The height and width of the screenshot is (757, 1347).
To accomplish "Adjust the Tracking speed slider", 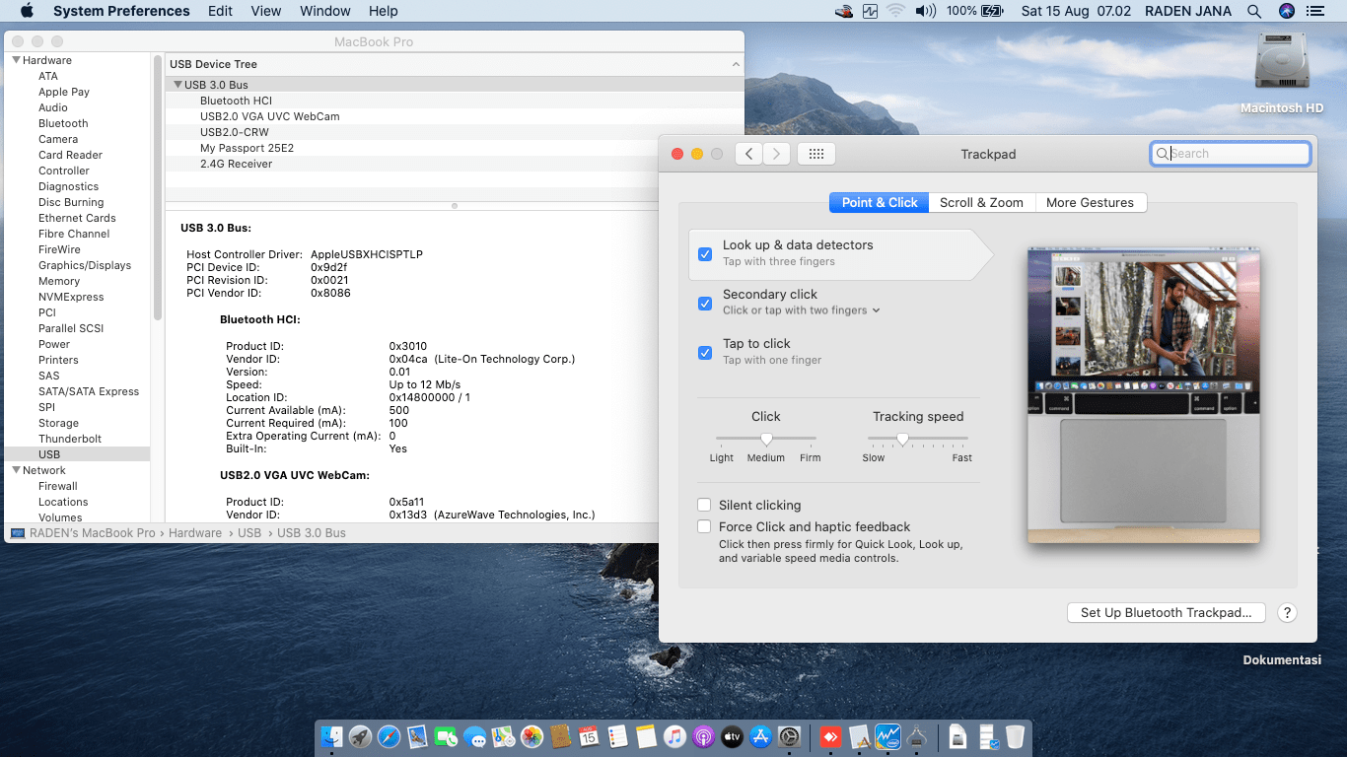I will coord(902,439).
